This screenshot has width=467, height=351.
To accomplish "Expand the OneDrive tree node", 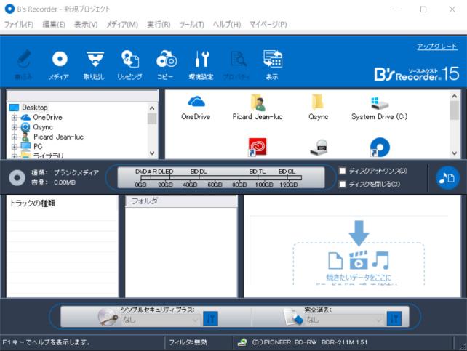I will click(x=14, y=118).
